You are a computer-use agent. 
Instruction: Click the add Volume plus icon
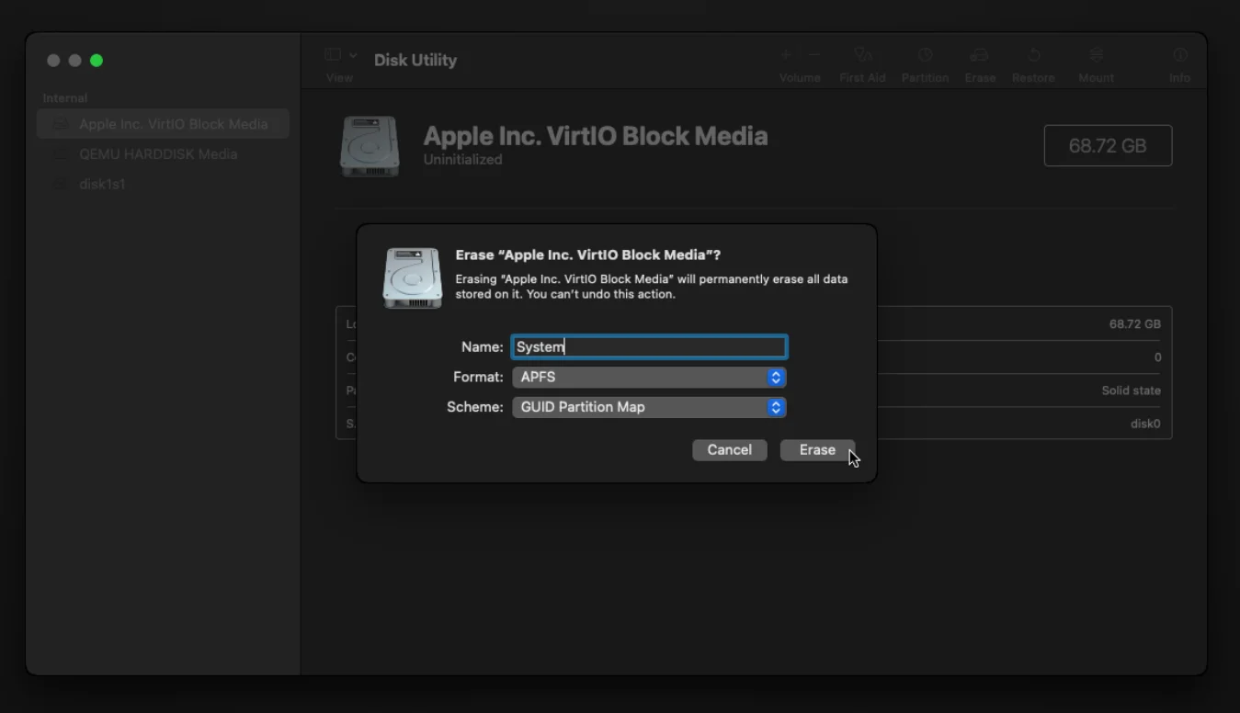click(x=786, y=55)
